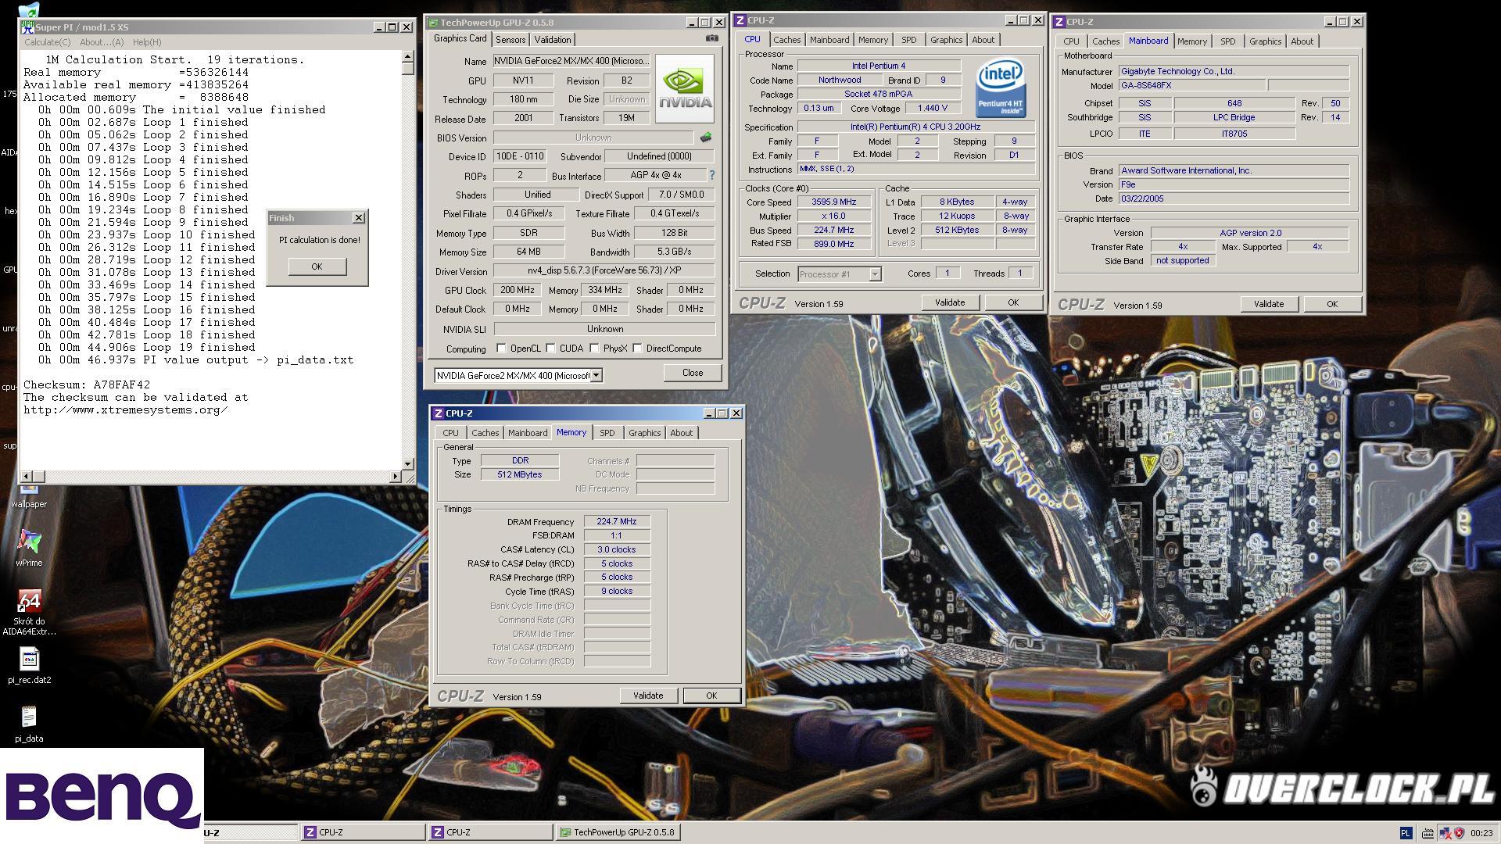Open the graphics card selection dropdown
This screenshot has height=844, width=1501.
596,376
